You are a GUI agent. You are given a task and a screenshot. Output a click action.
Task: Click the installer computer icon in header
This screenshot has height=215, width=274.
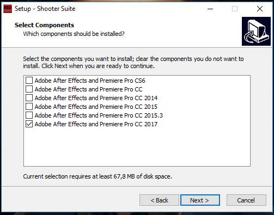click(256, 31)
